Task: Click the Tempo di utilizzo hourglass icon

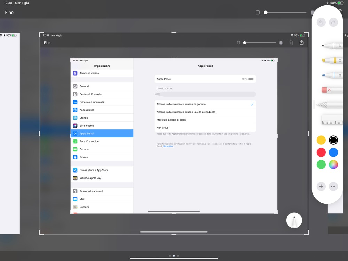Action: pos(75,73)
